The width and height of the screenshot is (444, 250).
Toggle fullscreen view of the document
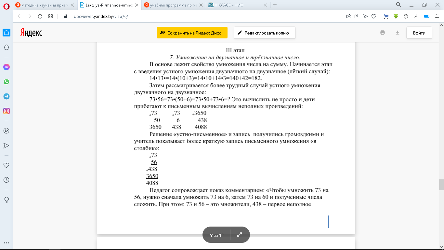[x=240, y=235]
